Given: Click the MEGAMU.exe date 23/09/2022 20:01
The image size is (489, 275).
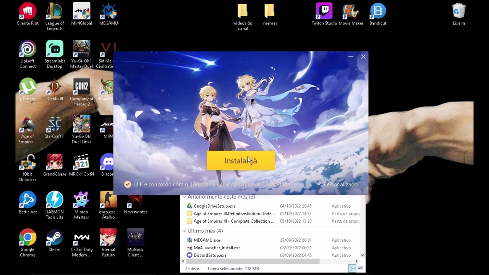Looking at the screenshot, I should click(296, 240).
